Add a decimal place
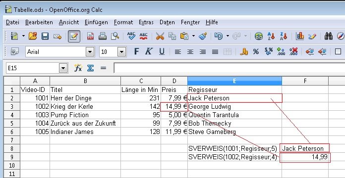This screenshot has height=178, width=345. click(281, 51)
